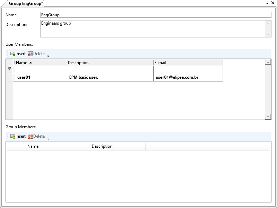Open Group Members toolbar overflow options
The image size is (277, 208).
tap(48, 138)
